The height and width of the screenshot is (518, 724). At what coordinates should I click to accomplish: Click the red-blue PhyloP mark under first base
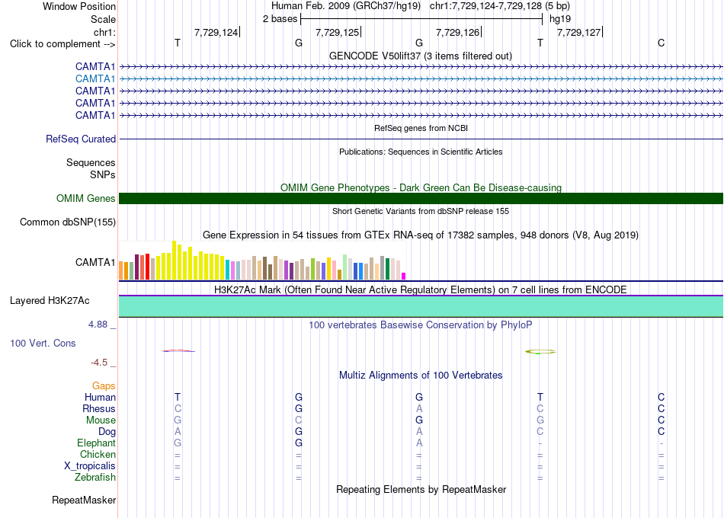(x=178, y=351)
